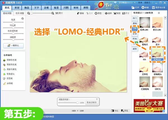Screen dimensions: 168x120
Task: Open the 拼图 tab
Action: point(86,8)
